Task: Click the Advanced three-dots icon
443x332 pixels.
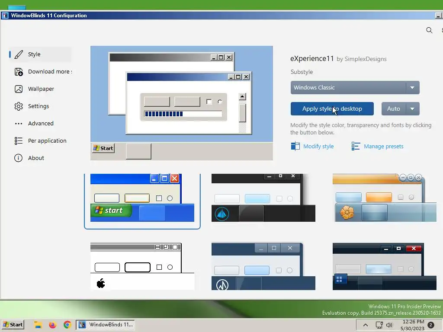Action: coord(19,124)
